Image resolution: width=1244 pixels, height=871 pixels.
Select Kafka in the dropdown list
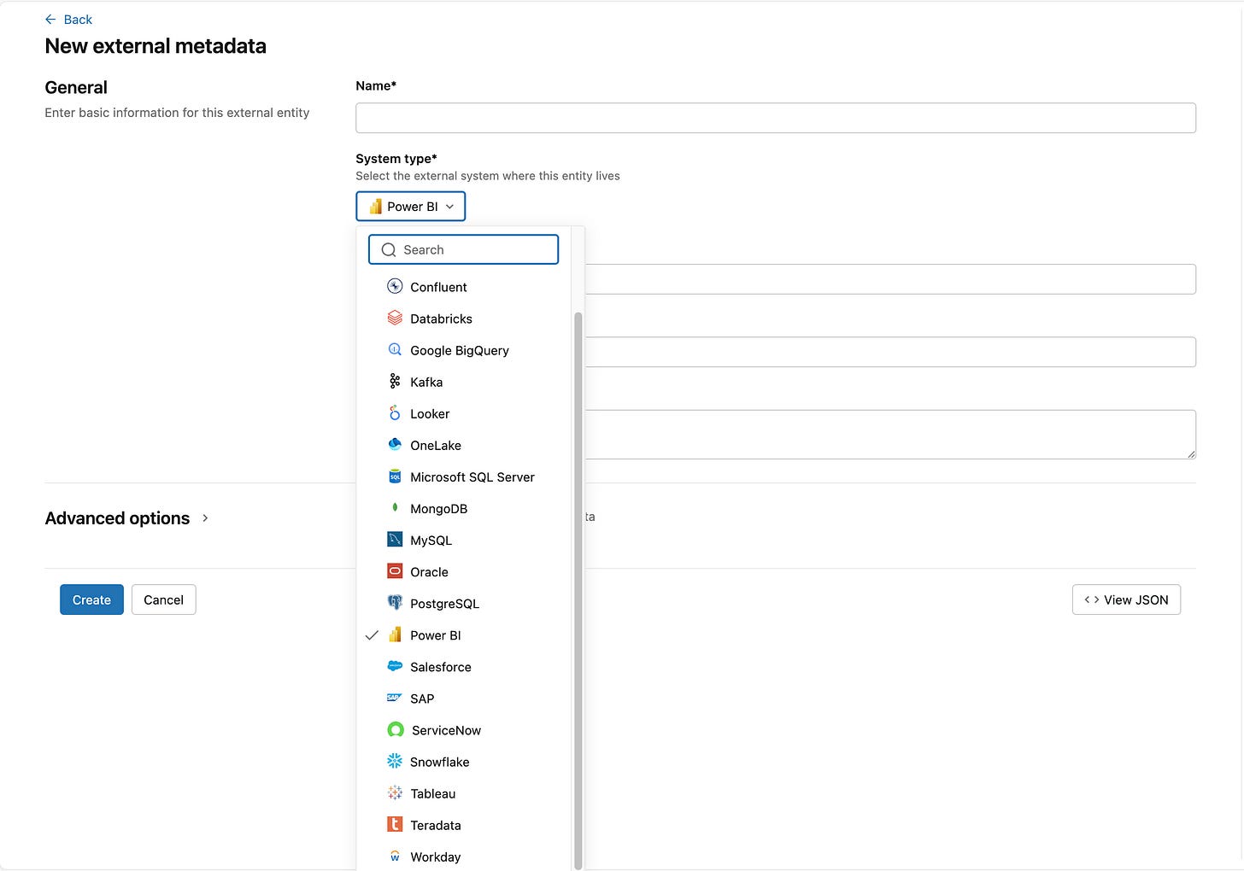(x=464, y=382)
